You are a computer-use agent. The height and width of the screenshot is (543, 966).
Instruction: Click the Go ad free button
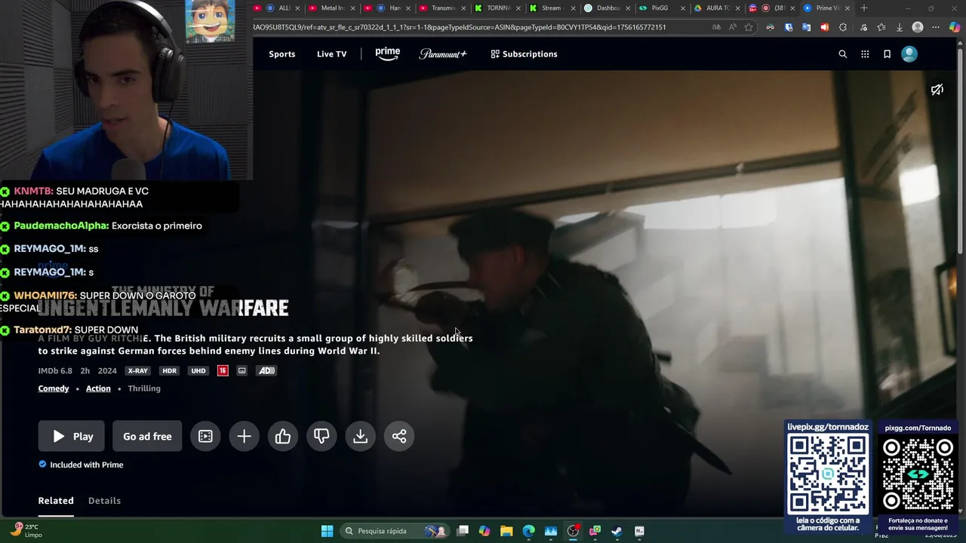pyautogui.click(x=147, y=436)
